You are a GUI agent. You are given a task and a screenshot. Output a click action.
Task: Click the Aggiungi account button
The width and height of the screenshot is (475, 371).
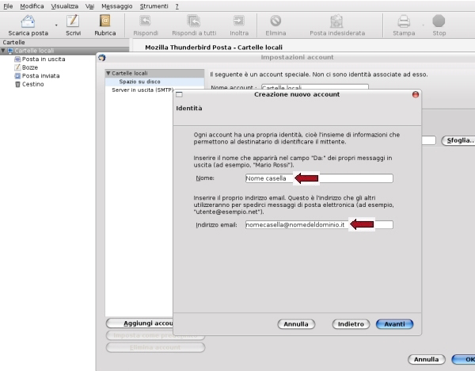[x=139, y=323]
